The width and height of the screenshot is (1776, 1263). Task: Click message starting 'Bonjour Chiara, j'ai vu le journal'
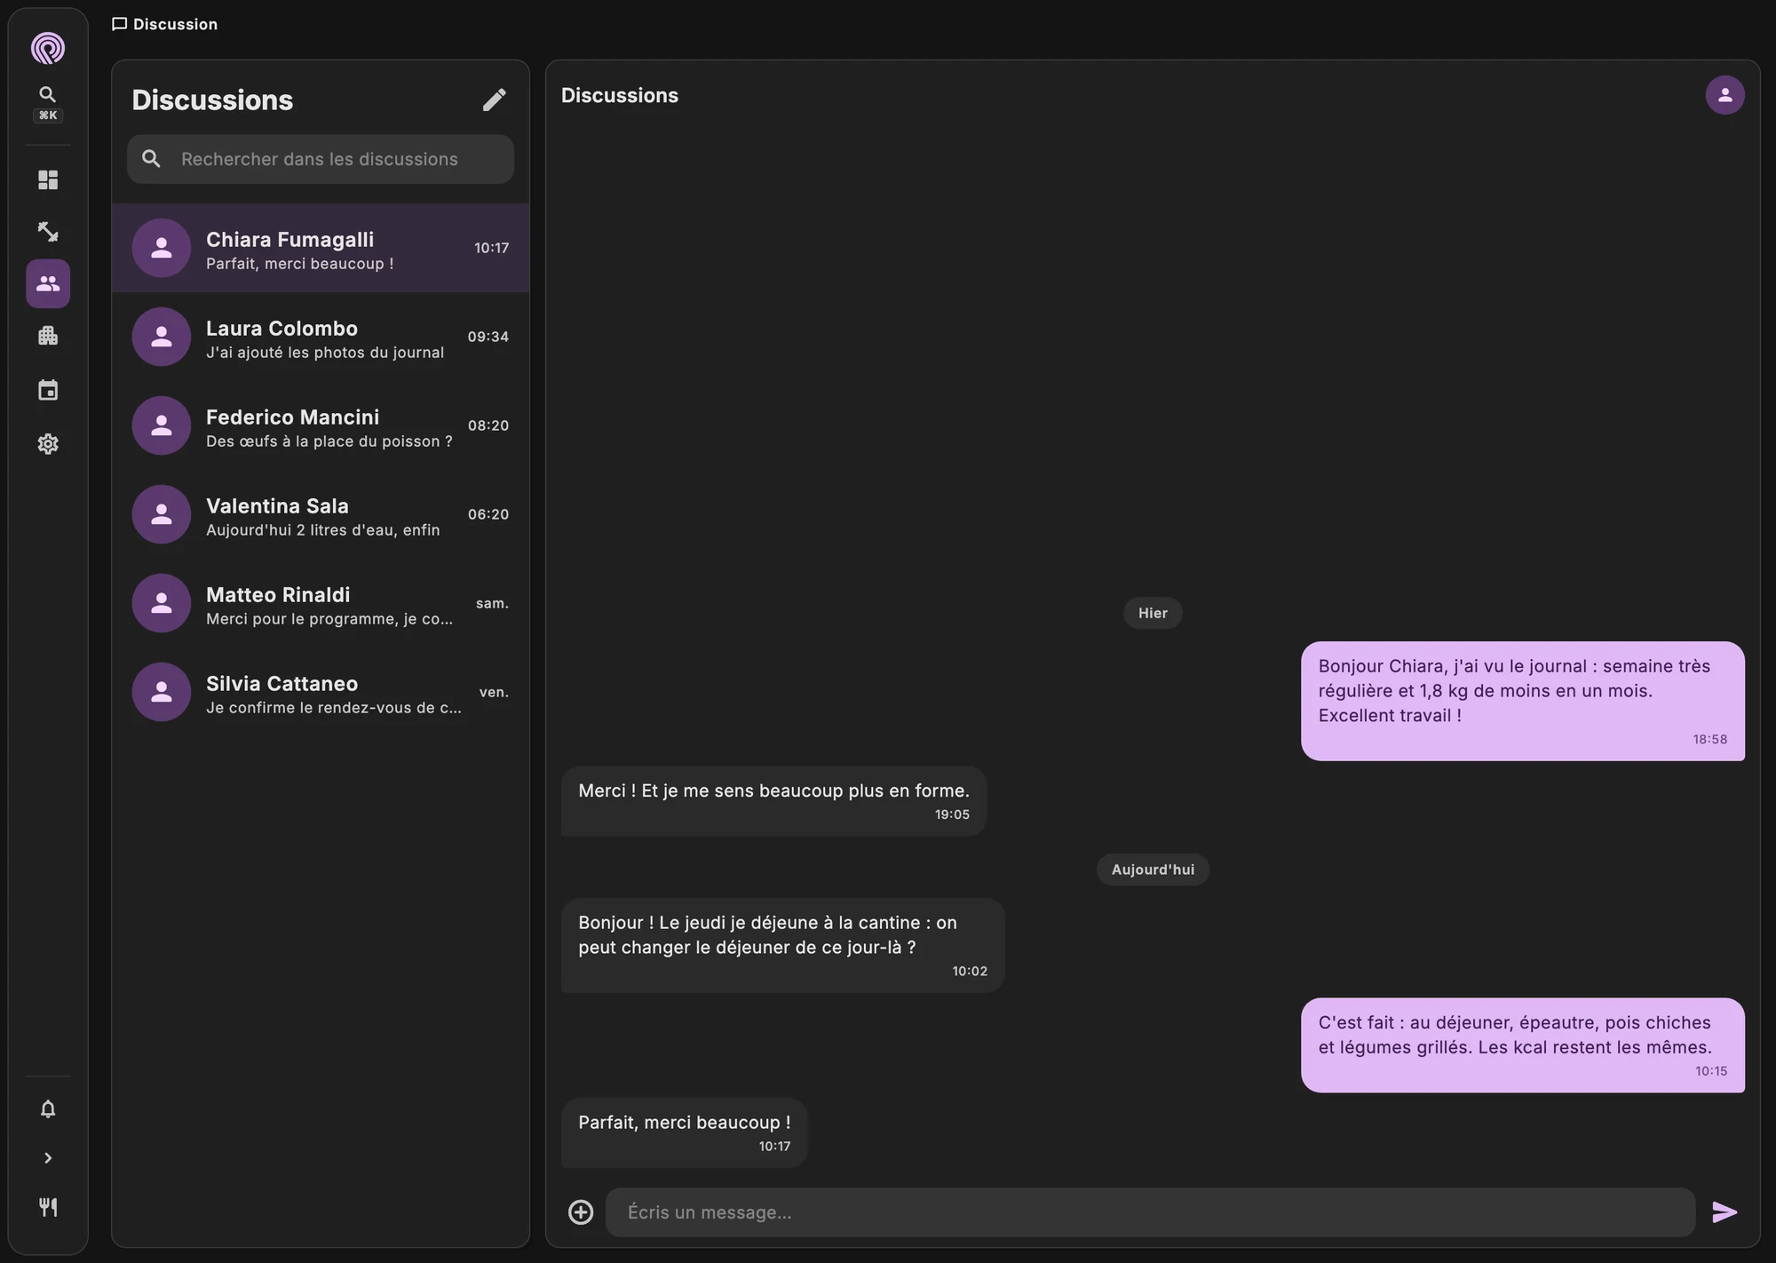coord(1523,701)
